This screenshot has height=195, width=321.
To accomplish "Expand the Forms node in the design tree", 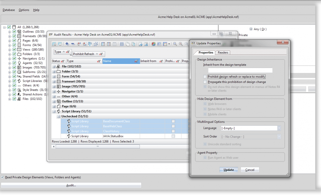I will pos(10,45).
